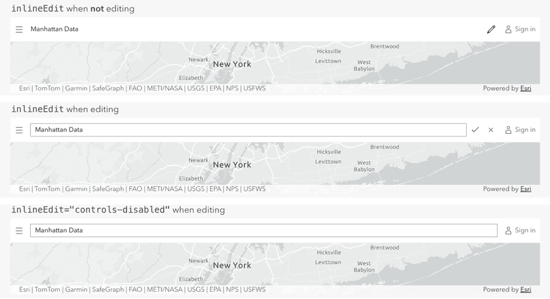Viewport: 550px width, 299px height.
Task: Click Newark label on the first map
Action: coord(198,60)
